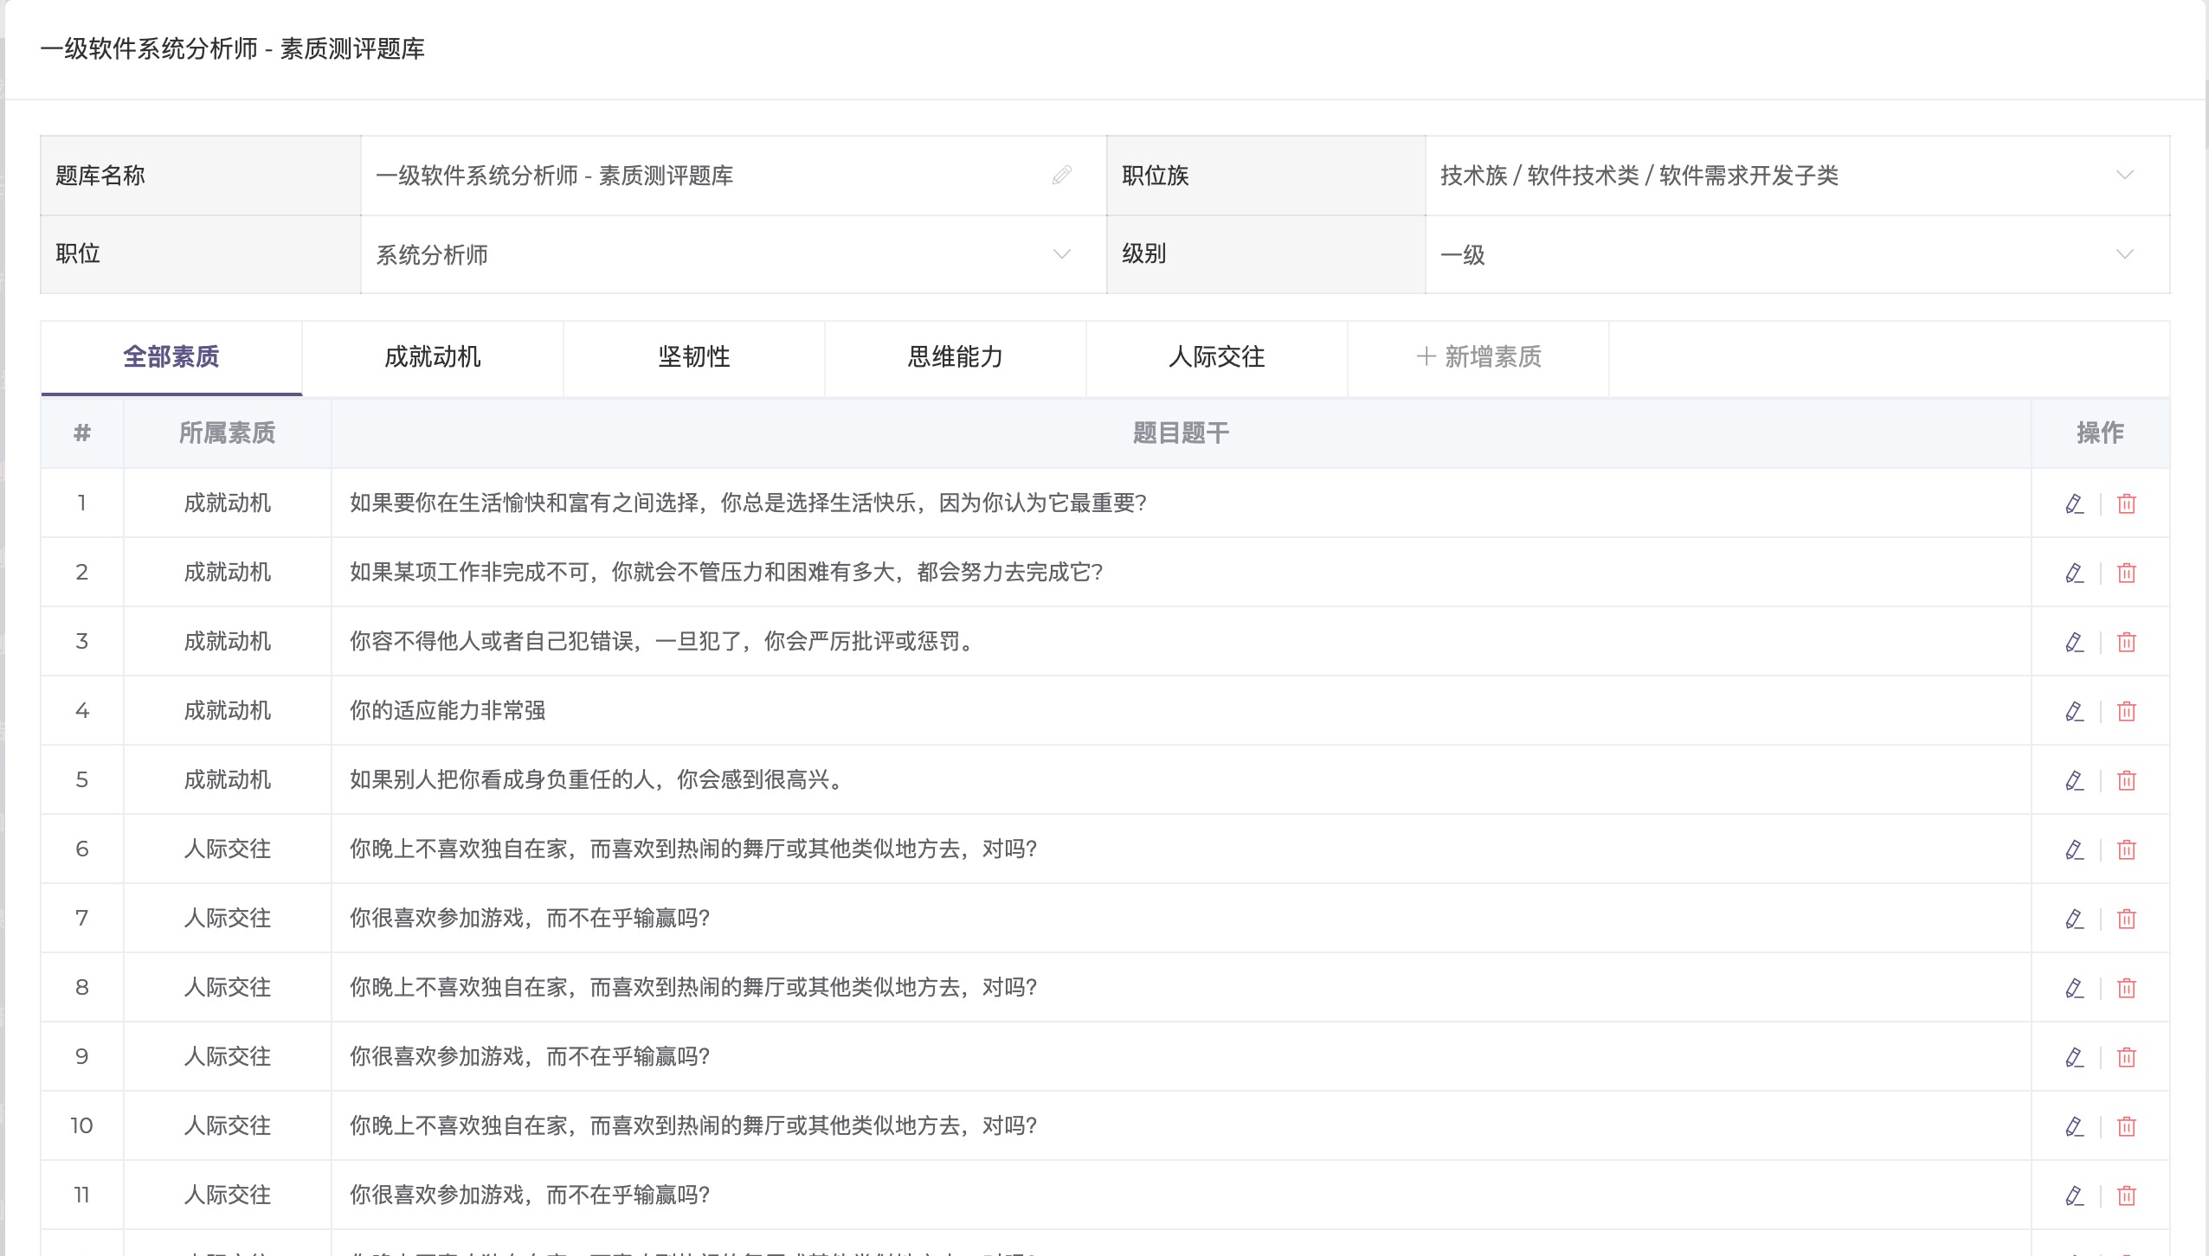
Task: Edit question row 7
Action: pos(2074,919)
